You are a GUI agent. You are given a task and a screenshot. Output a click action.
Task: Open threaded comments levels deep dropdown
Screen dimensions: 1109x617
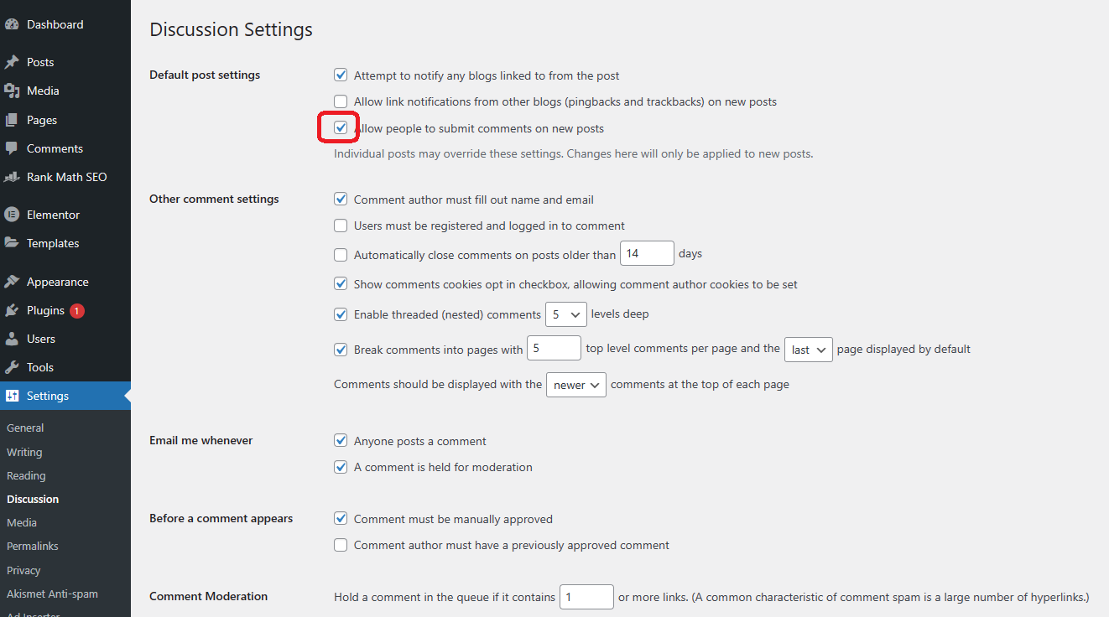[565, 314]
